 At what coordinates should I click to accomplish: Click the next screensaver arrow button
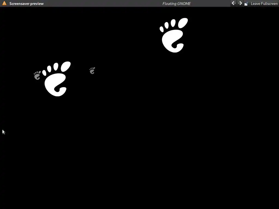[x=240, y=3]
